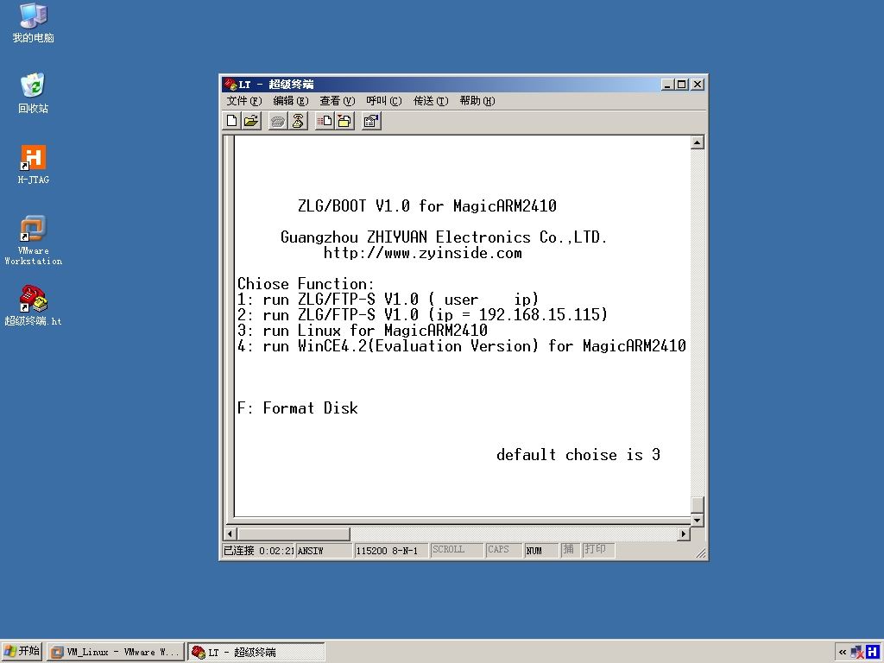The height and width of the screenshot is (663, 884).
Task: Click the vertical scrollbar thumb
Action: [698, 504]
